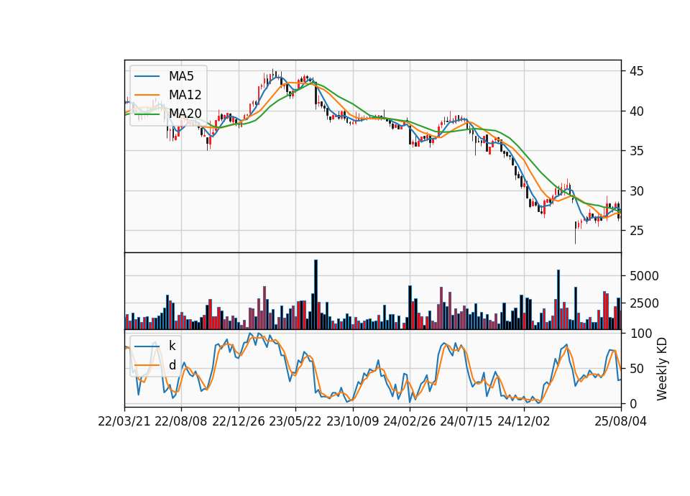Click the 5000 volume tick label

[644, 276]
